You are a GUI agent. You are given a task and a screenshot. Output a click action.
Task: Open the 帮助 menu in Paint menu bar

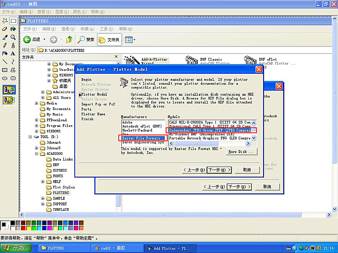point(98,12)
